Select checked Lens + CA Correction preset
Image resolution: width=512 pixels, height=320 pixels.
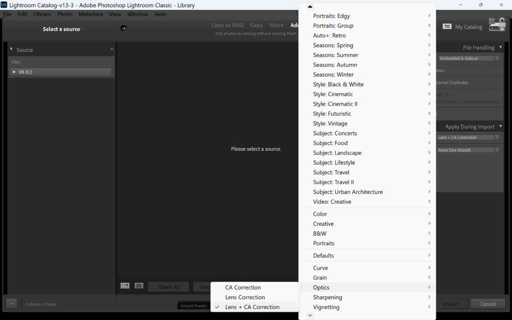click(x=254, y=307)
